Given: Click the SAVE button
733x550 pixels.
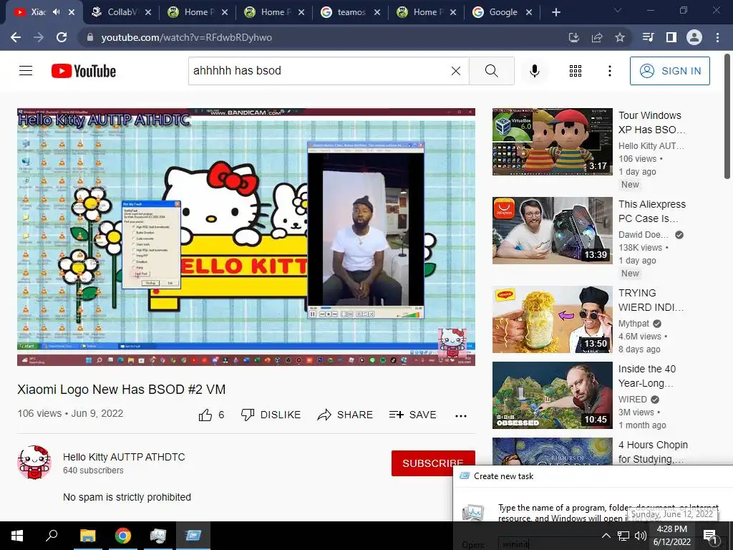Looking at the screenshot, I should click(x=413, y=415).
